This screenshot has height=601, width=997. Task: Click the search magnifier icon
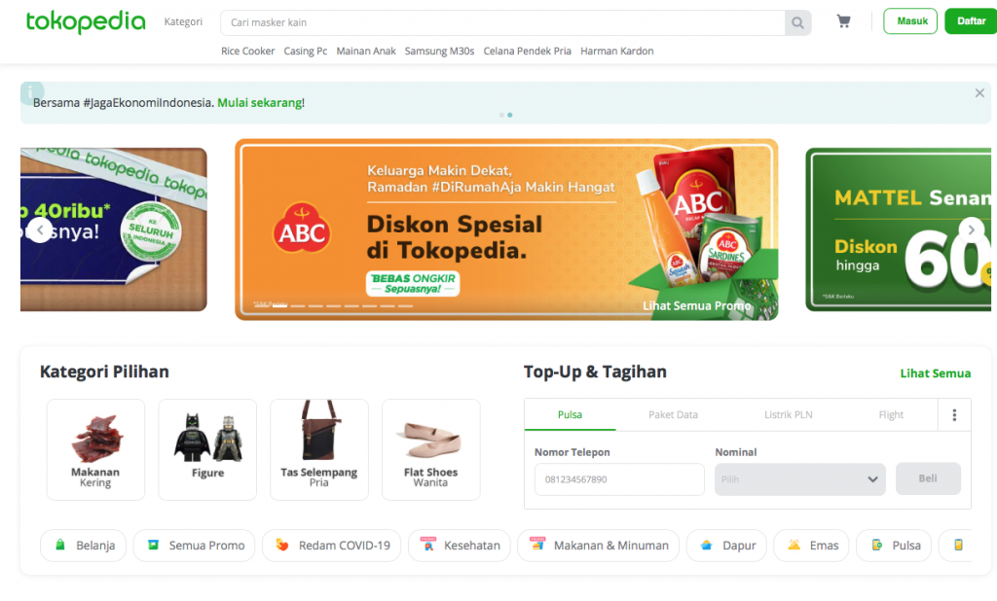[x=798, y=23]
